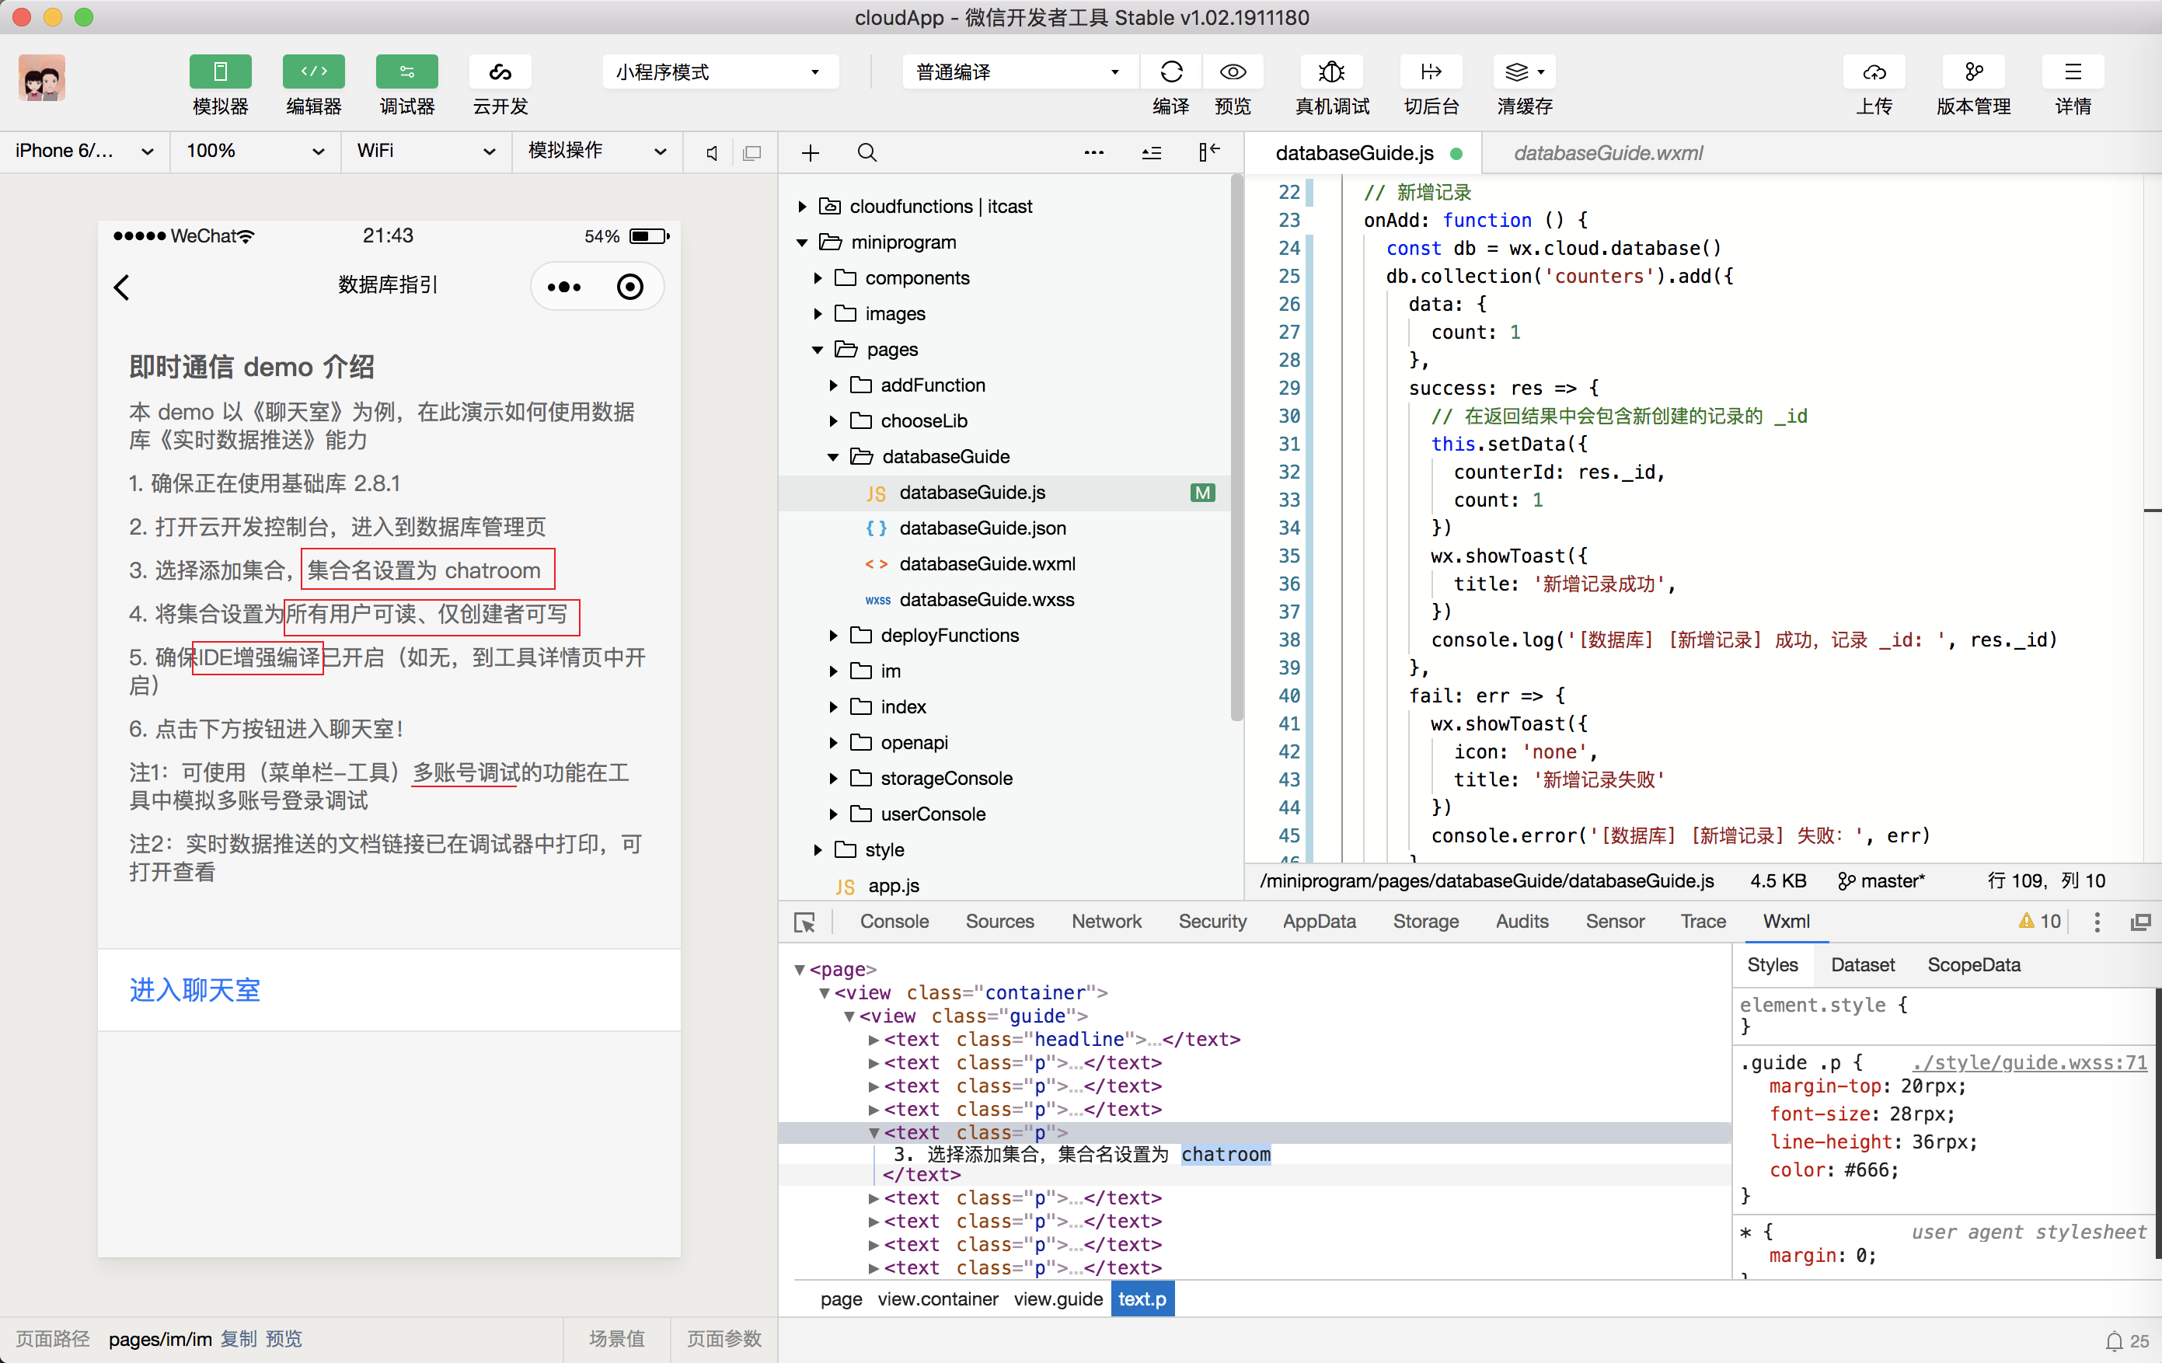
Task: Undock the debugger panel window icon
Action: 2140,922
